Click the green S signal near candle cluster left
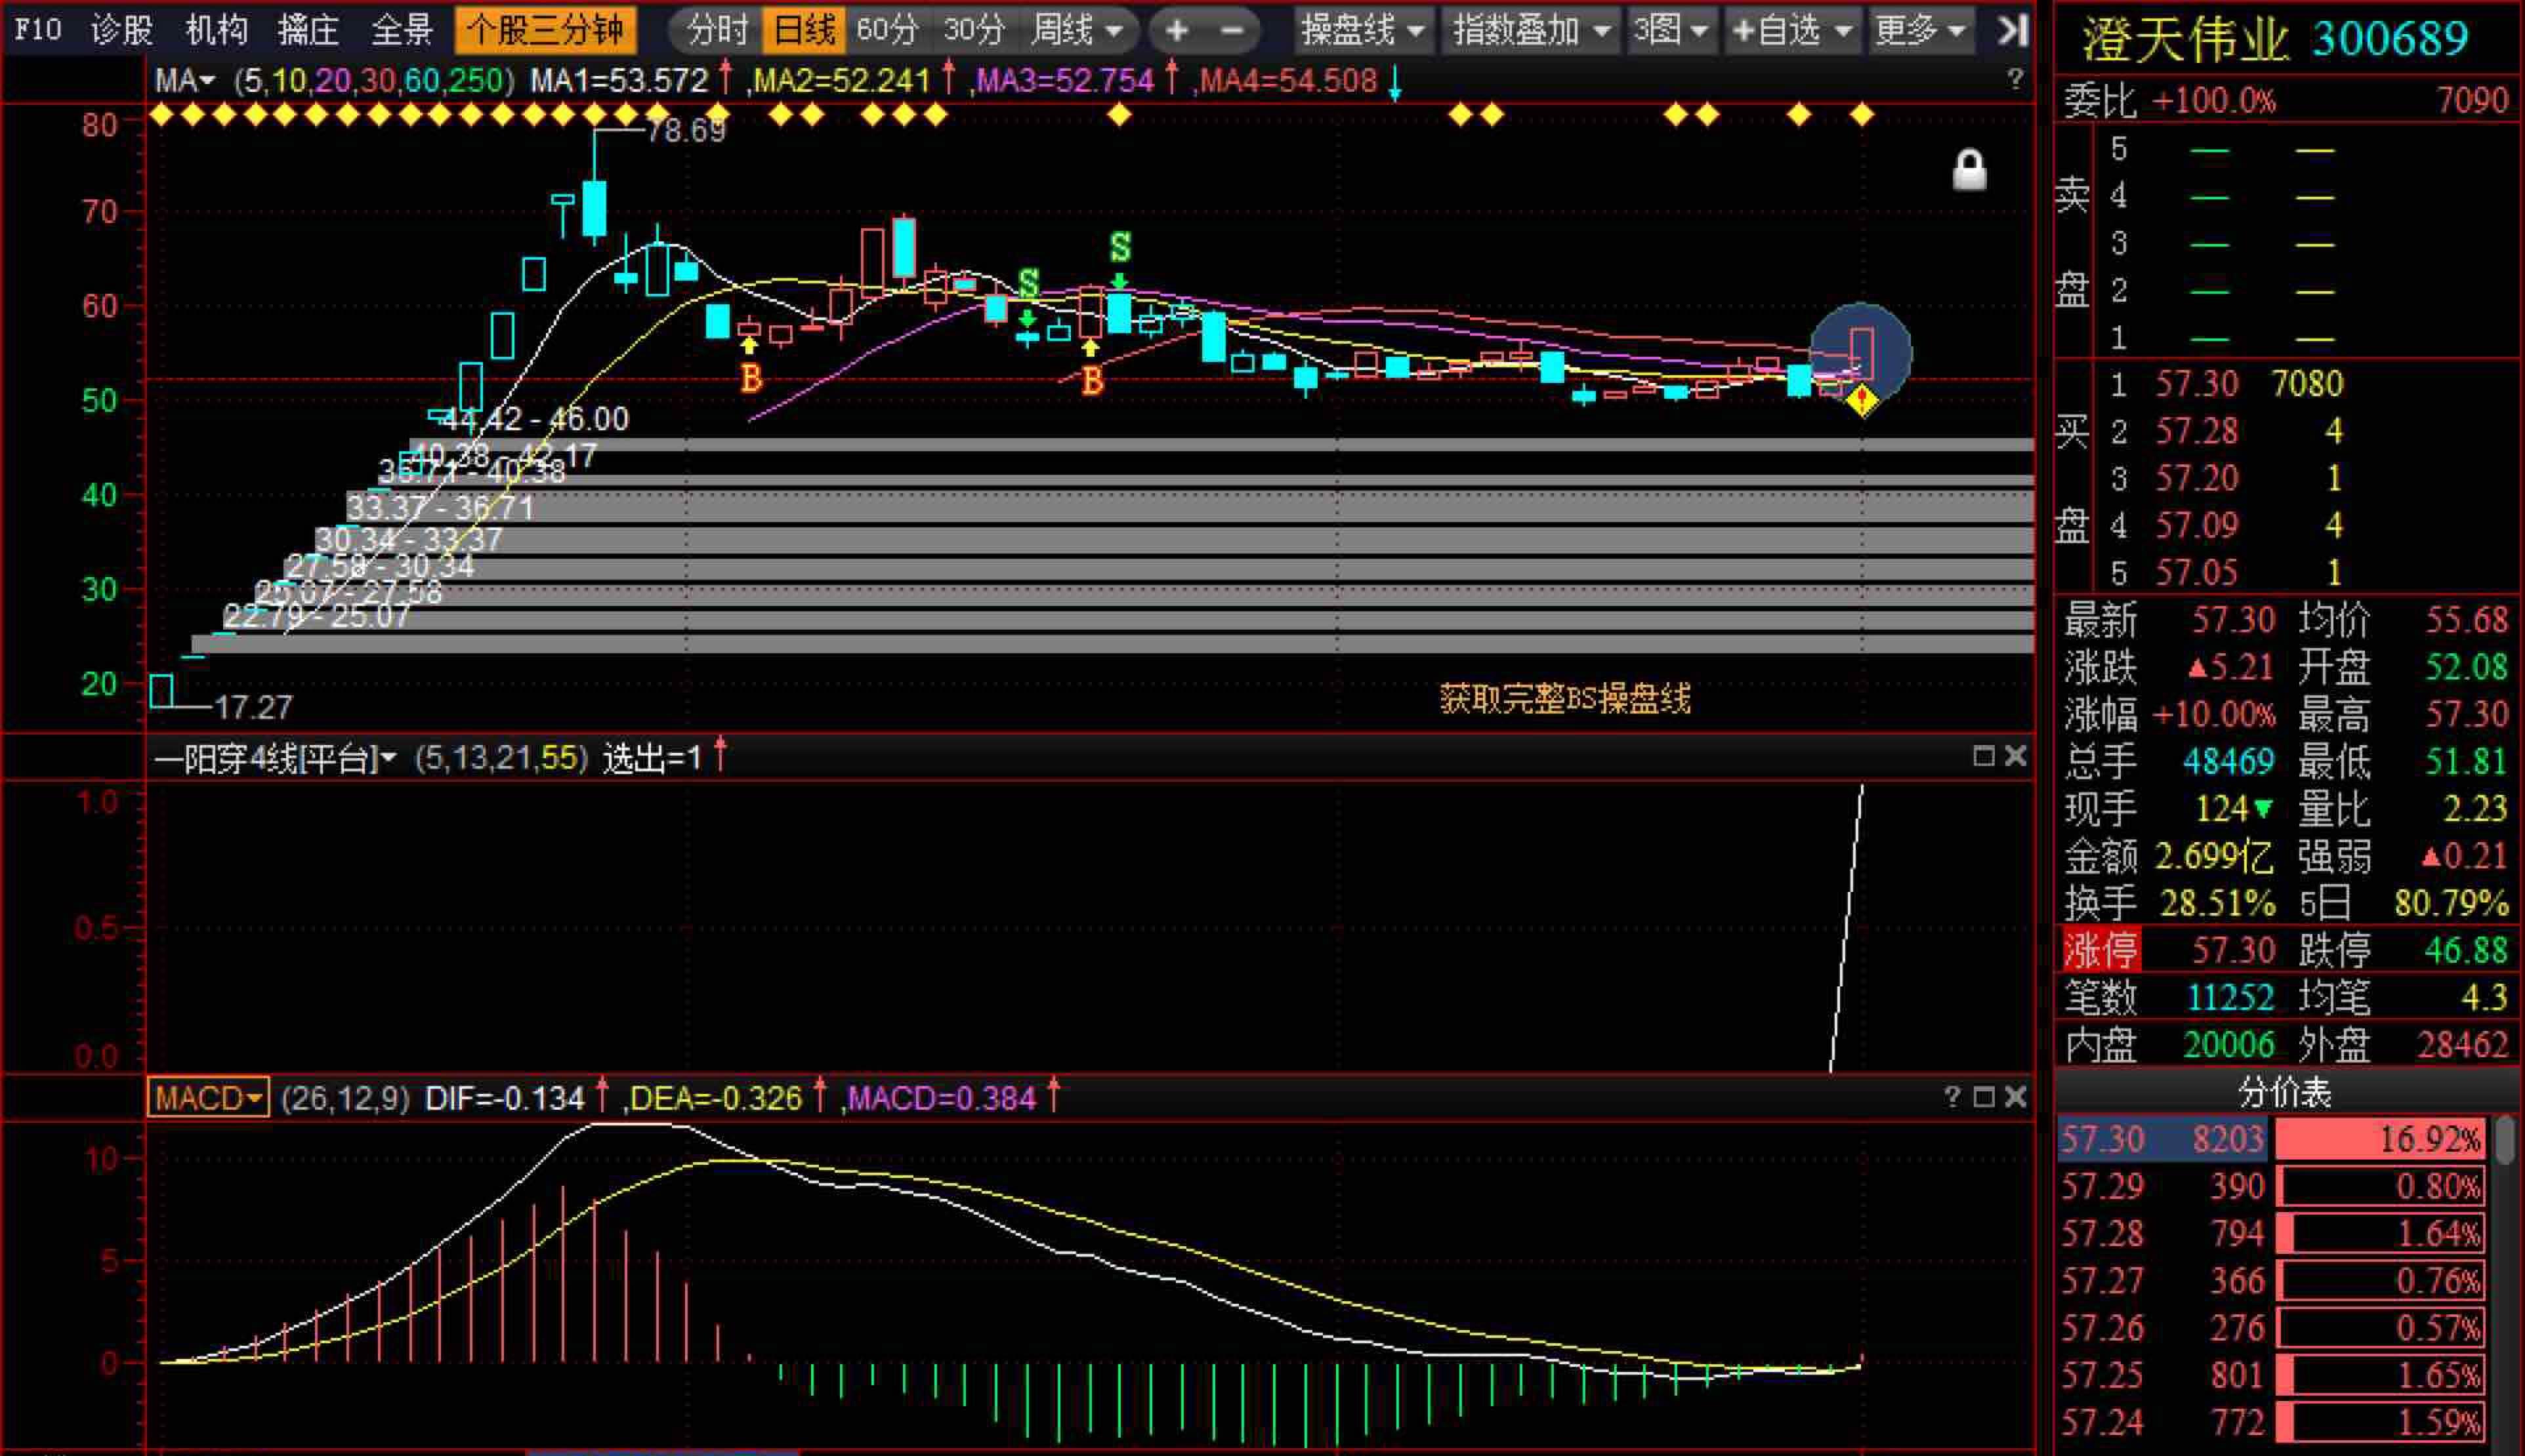Screen dimensions: 2525x1456 tap(1028, 282)
